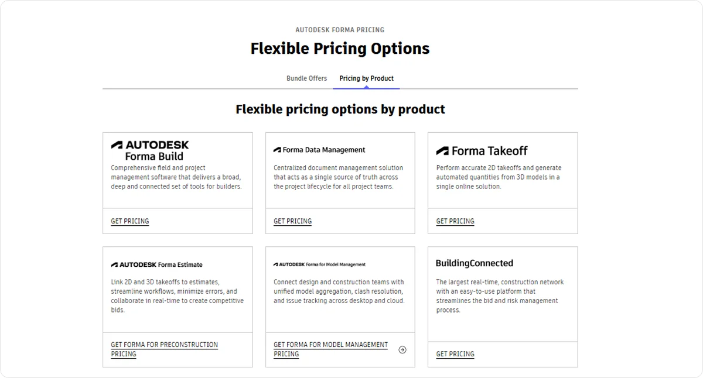
Task: Click the Flexible Pricing Options heading
Action: [x=340, y=48]
